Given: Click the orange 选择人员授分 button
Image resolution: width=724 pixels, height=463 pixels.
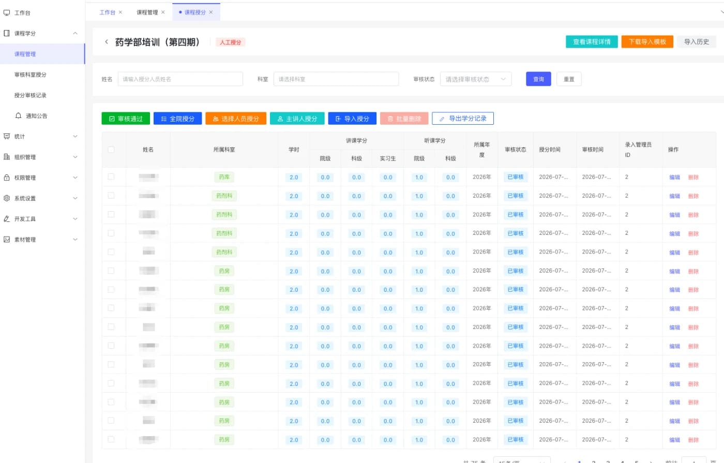Looking at the screenshot, I should [x=236, y=118].
